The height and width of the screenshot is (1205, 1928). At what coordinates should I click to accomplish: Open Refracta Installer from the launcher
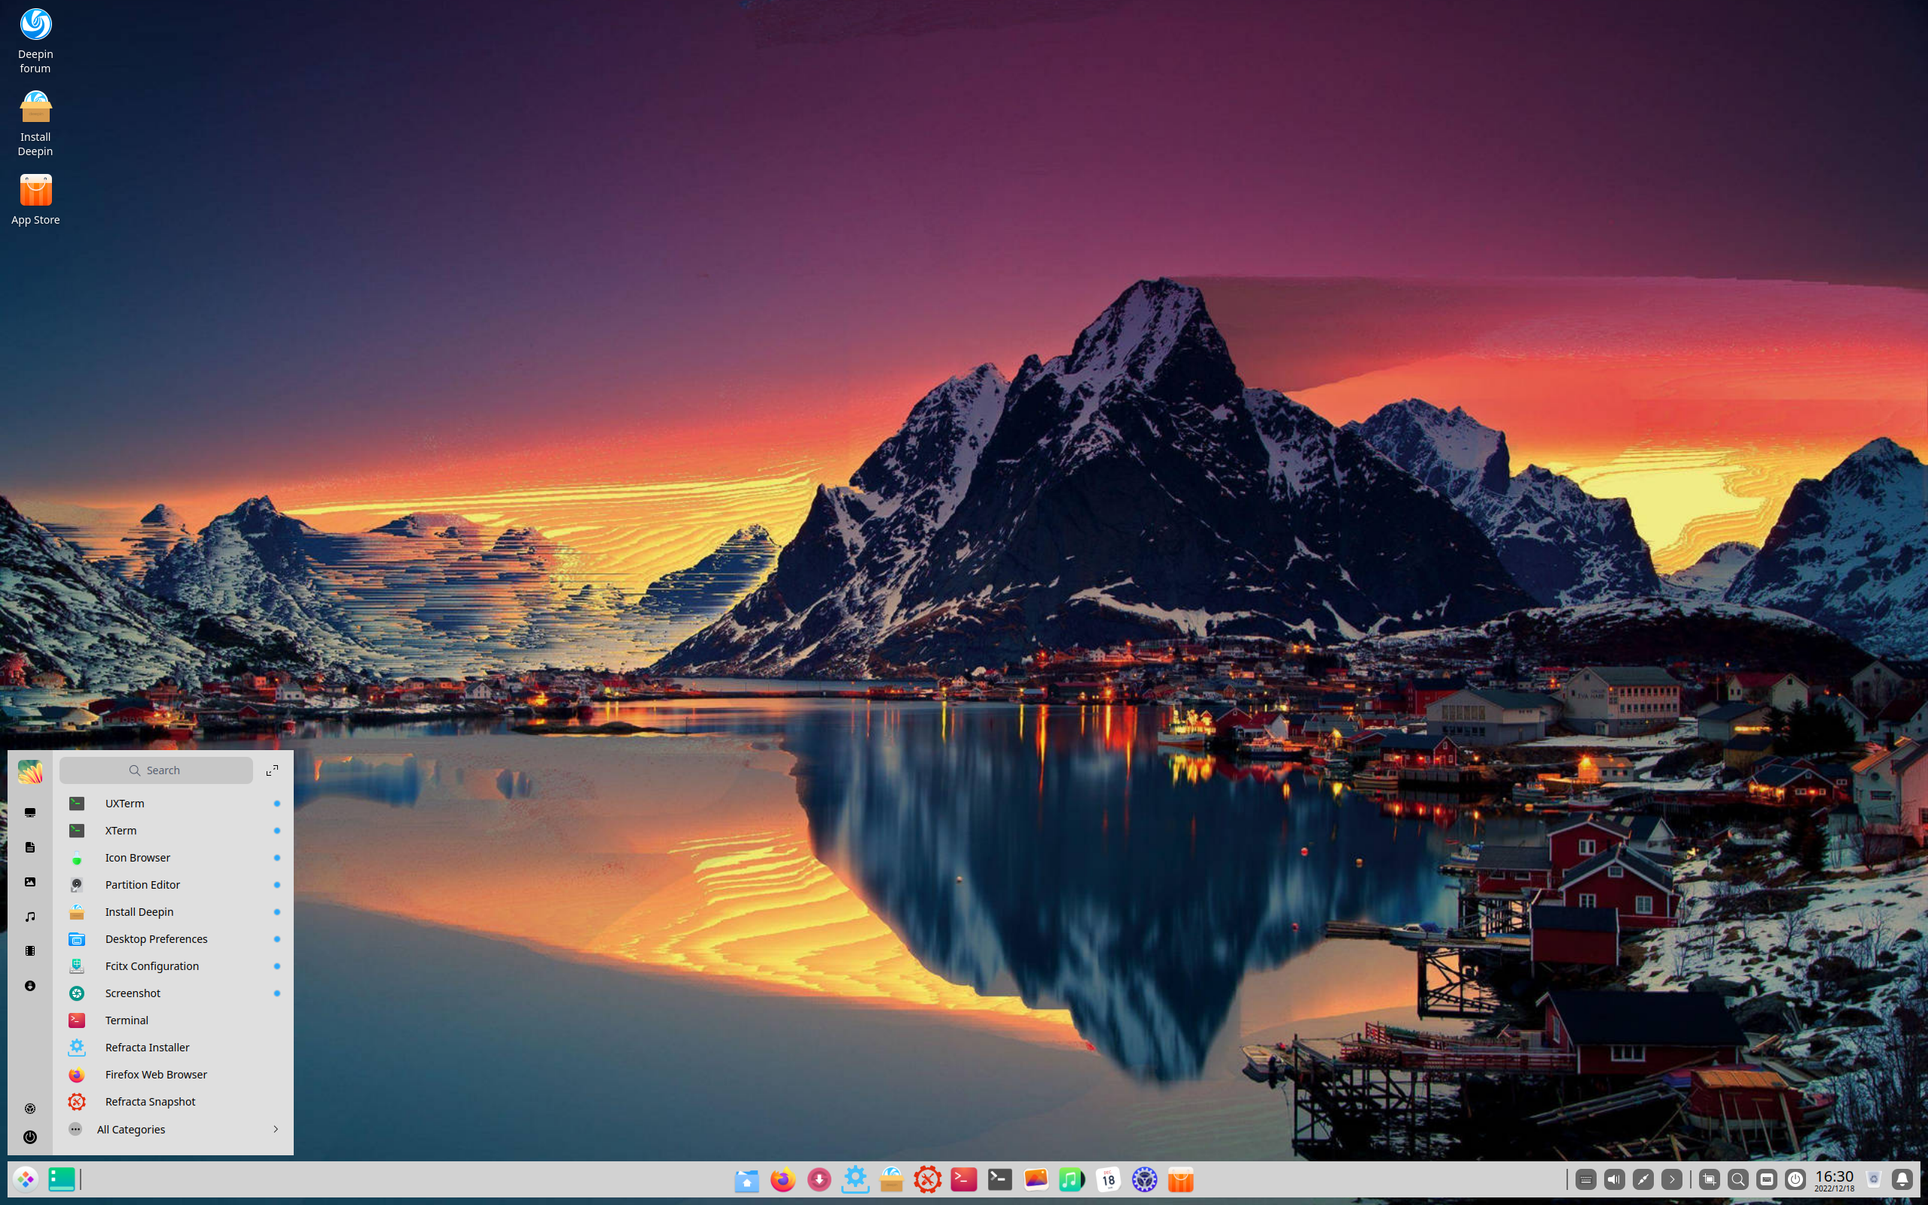tap(173, 1047)
